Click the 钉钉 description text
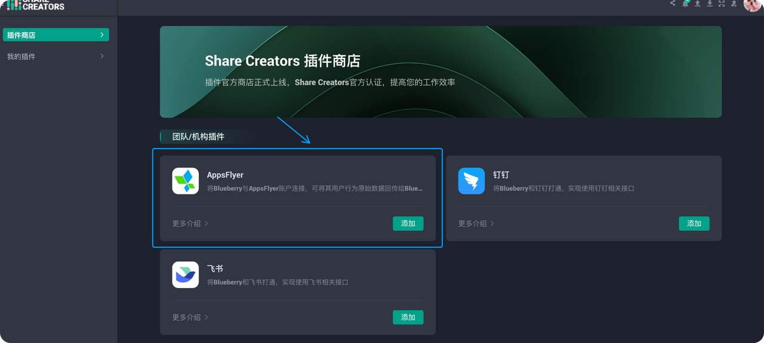 pyautogui.click(x=563, y=189)
